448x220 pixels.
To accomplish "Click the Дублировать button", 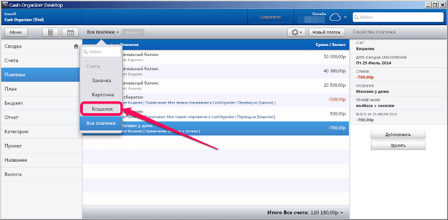I will pos(398,134).
